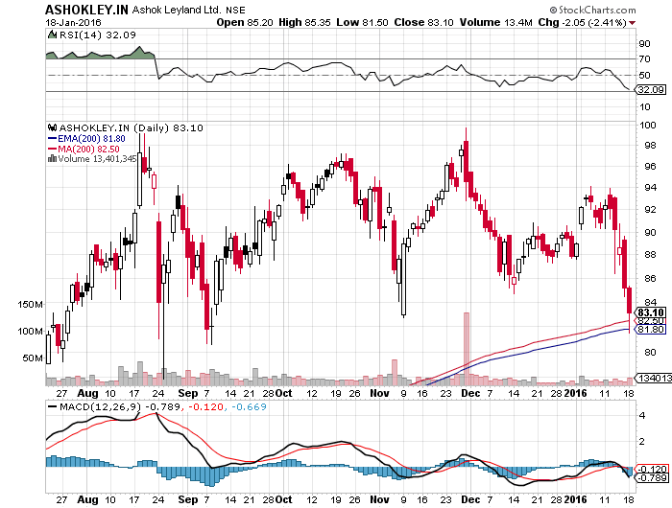Image resolution: width=672 pixels, height=508 pixels.
Task: Click the Dec label on price time axis
Action: [470, 393]
